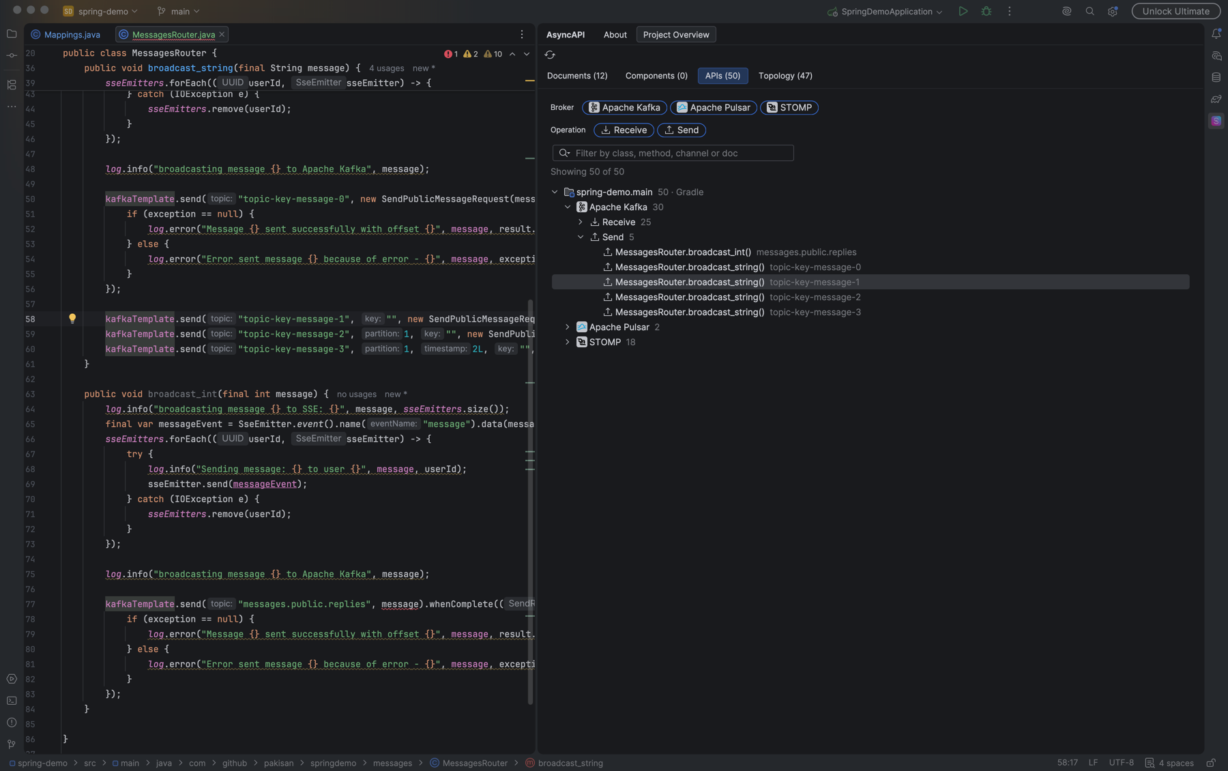The height and width of the screenshot is (771, 1228).
Task: Open Search Everywhere magnifier icon
Action: [1090, 11]
